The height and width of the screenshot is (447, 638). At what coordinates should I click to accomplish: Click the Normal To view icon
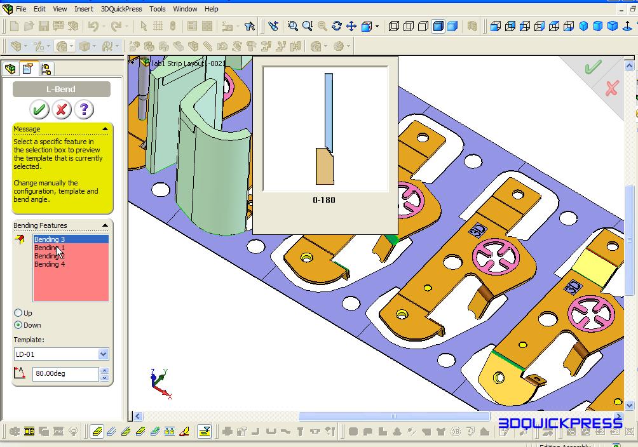(x=627, y=27)
